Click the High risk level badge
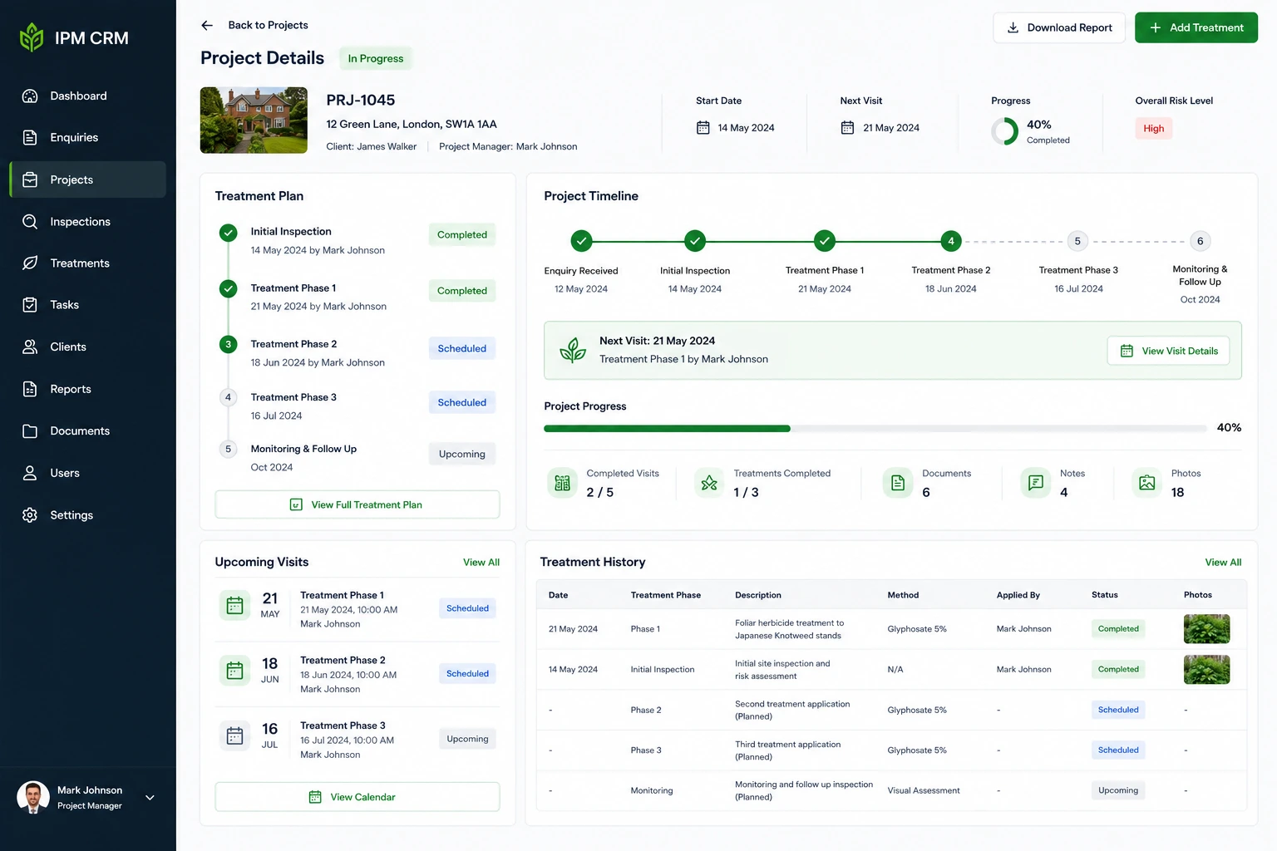The height and width of the screenshot is (851, 1277). pos(1153,129)
